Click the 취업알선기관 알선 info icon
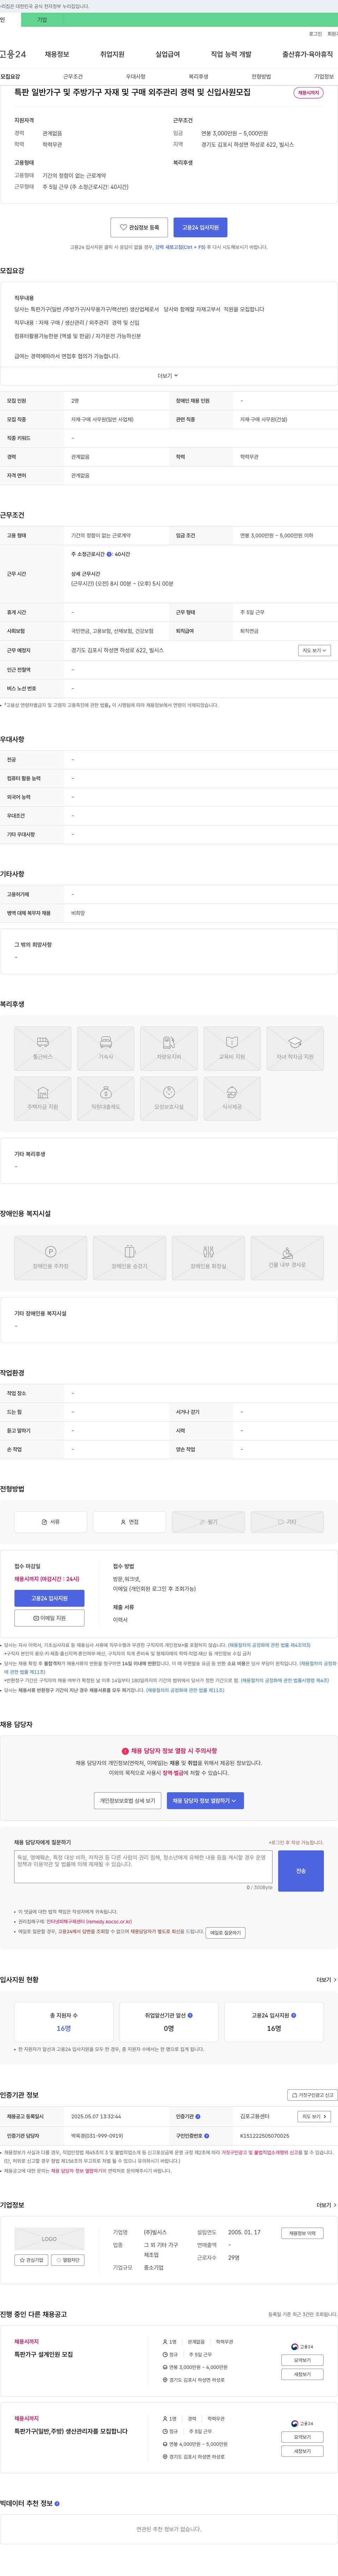 coord(190,2015)
